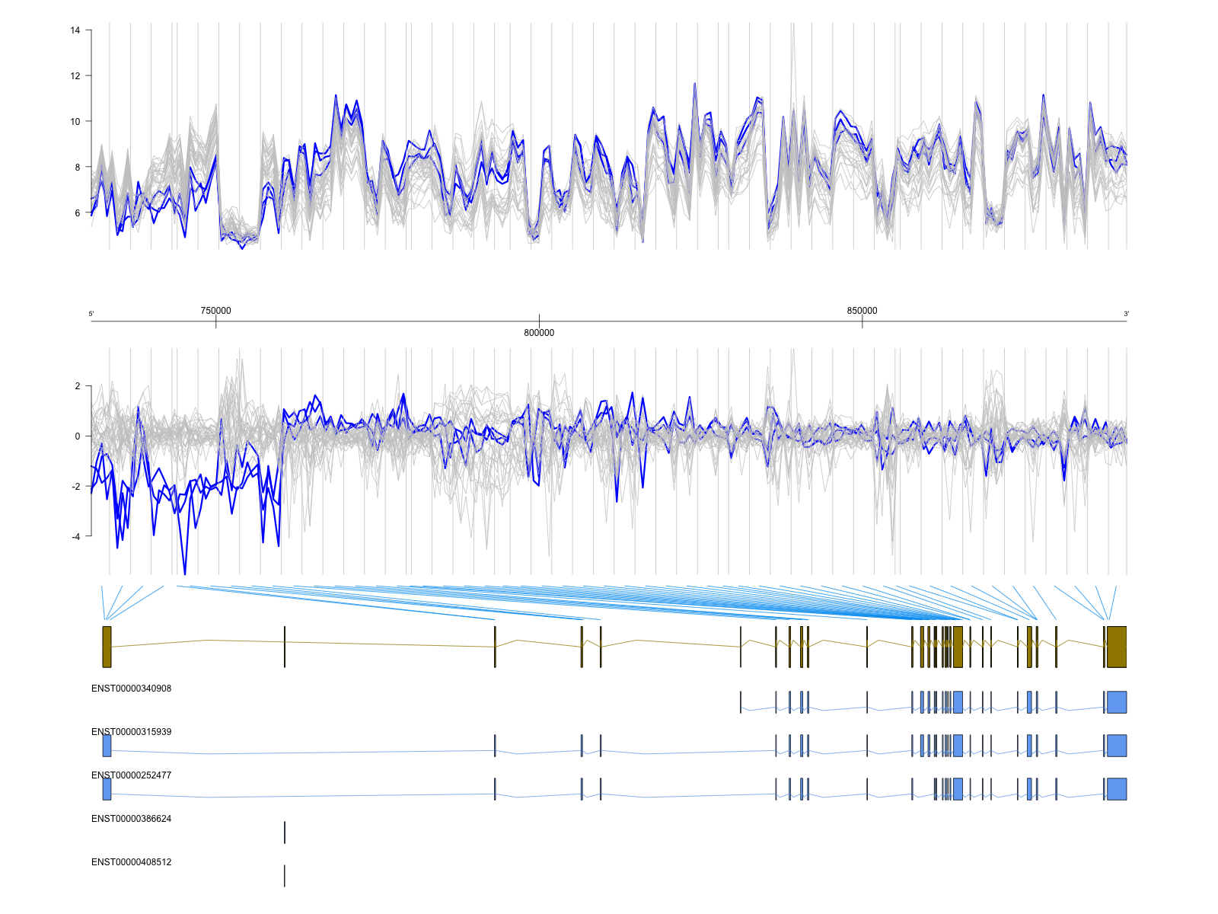
Task: Click the ENST00000252477 transcript name
Action: pyautogui.click(x=131, y=775)
